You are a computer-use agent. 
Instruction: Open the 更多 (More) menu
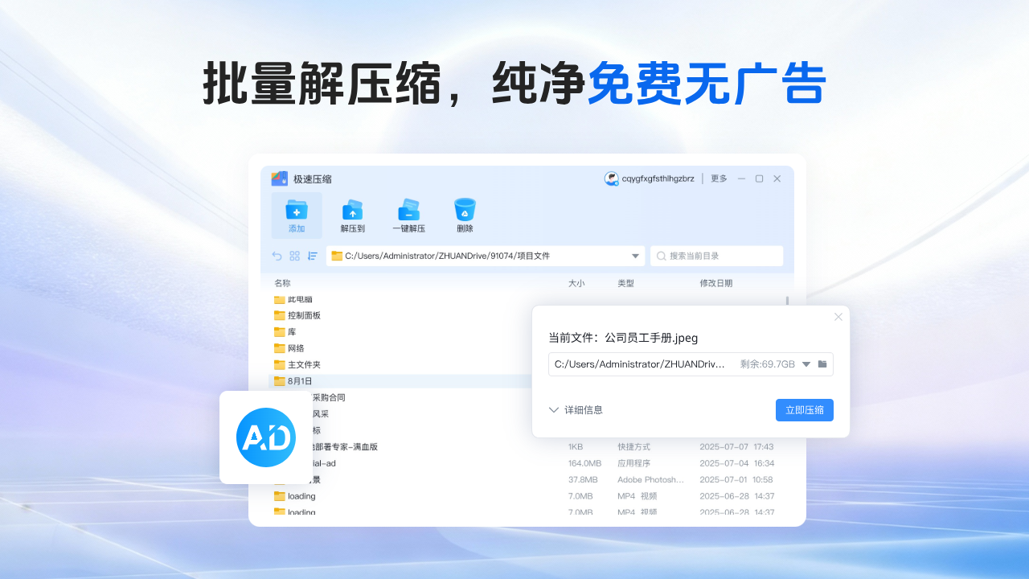click(717, 178)
